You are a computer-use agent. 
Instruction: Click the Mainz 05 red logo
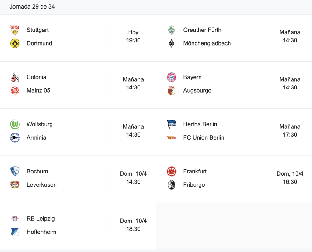click(15, 90)
